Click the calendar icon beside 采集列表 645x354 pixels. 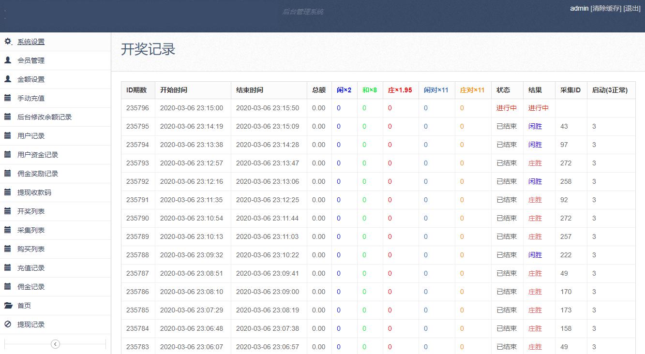click(8, 230)
